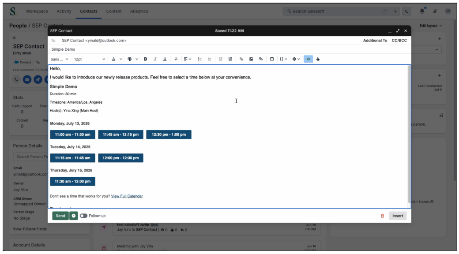Viewport: 459px width, 254px height.
Task: Insert a hyperlink
Action: pos(241,59)
